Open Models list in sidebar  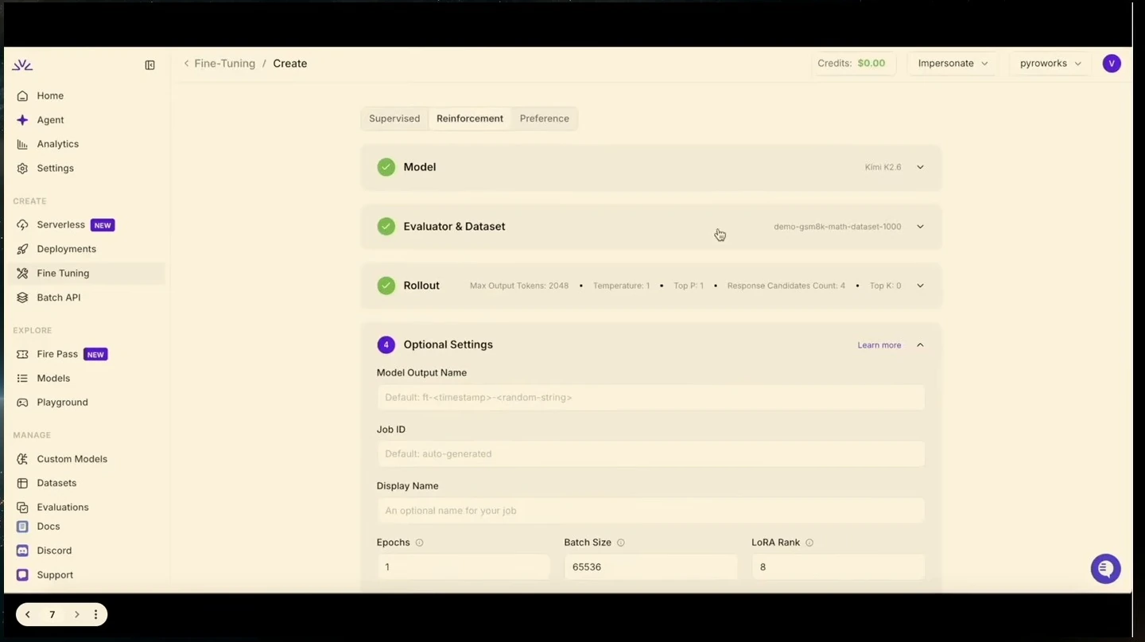tap(53, 379)
